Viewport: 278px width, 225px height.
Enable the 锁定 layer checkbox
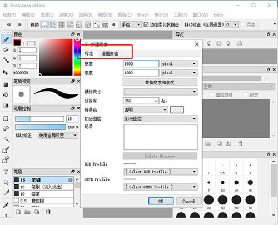tap(246, 95)
